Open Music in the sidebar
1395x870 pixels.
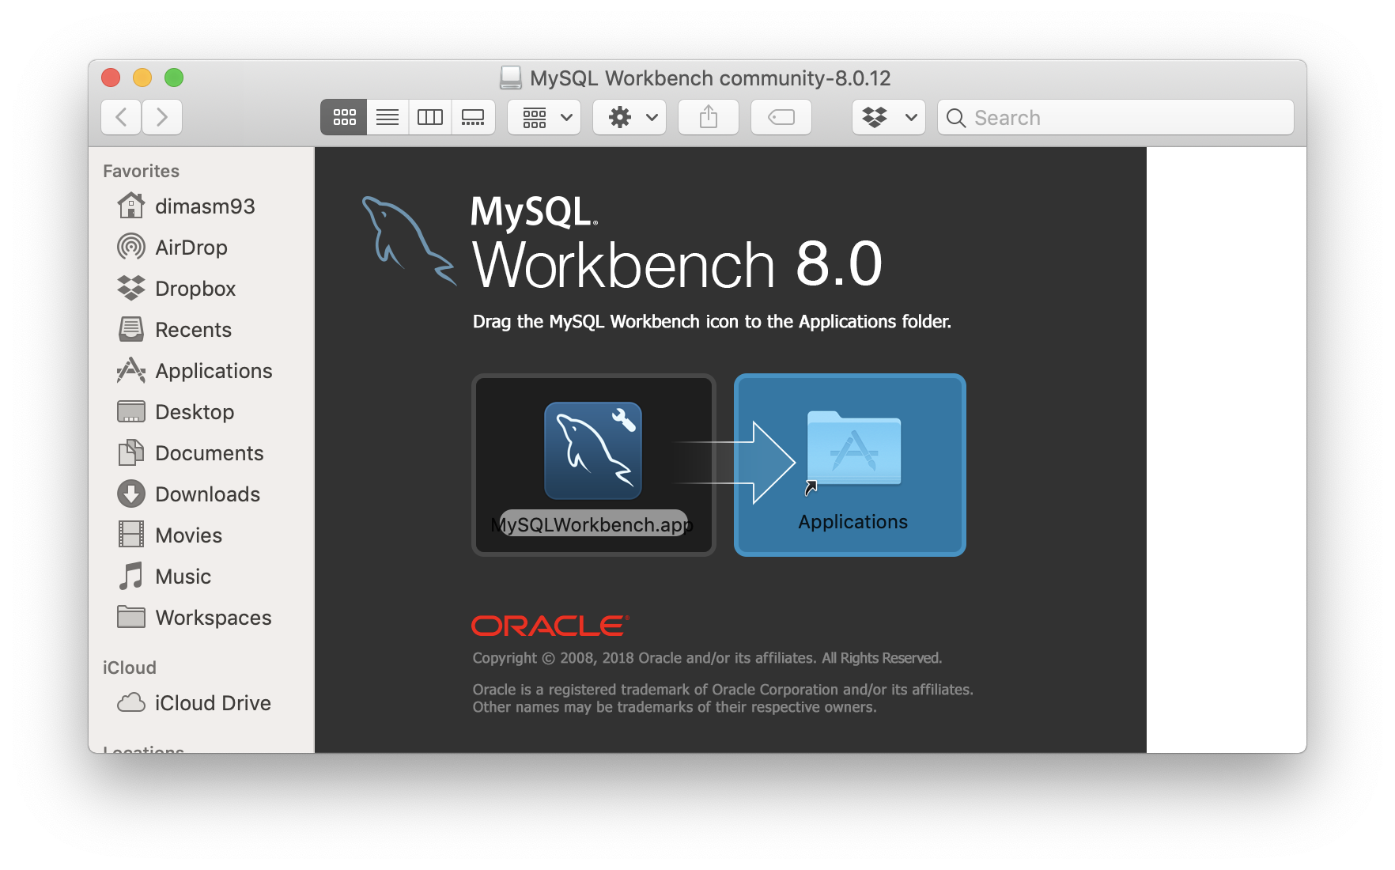coord(164,577)
